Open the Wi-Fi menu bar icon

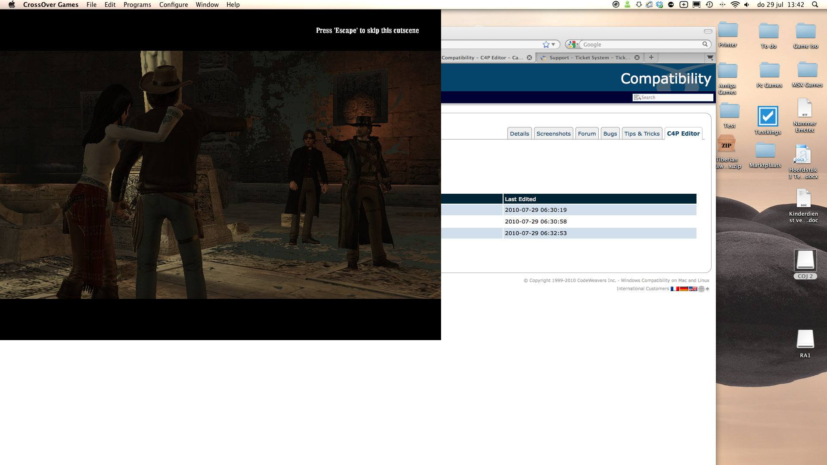(x=735, y=5)
